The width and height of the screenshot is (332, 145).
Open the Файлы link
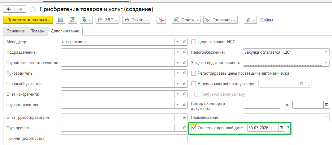point(266,20)
